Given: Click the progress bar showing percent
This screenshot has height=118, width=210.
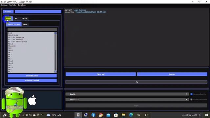Looking at the screenshot, I should [x=136, y=82].
